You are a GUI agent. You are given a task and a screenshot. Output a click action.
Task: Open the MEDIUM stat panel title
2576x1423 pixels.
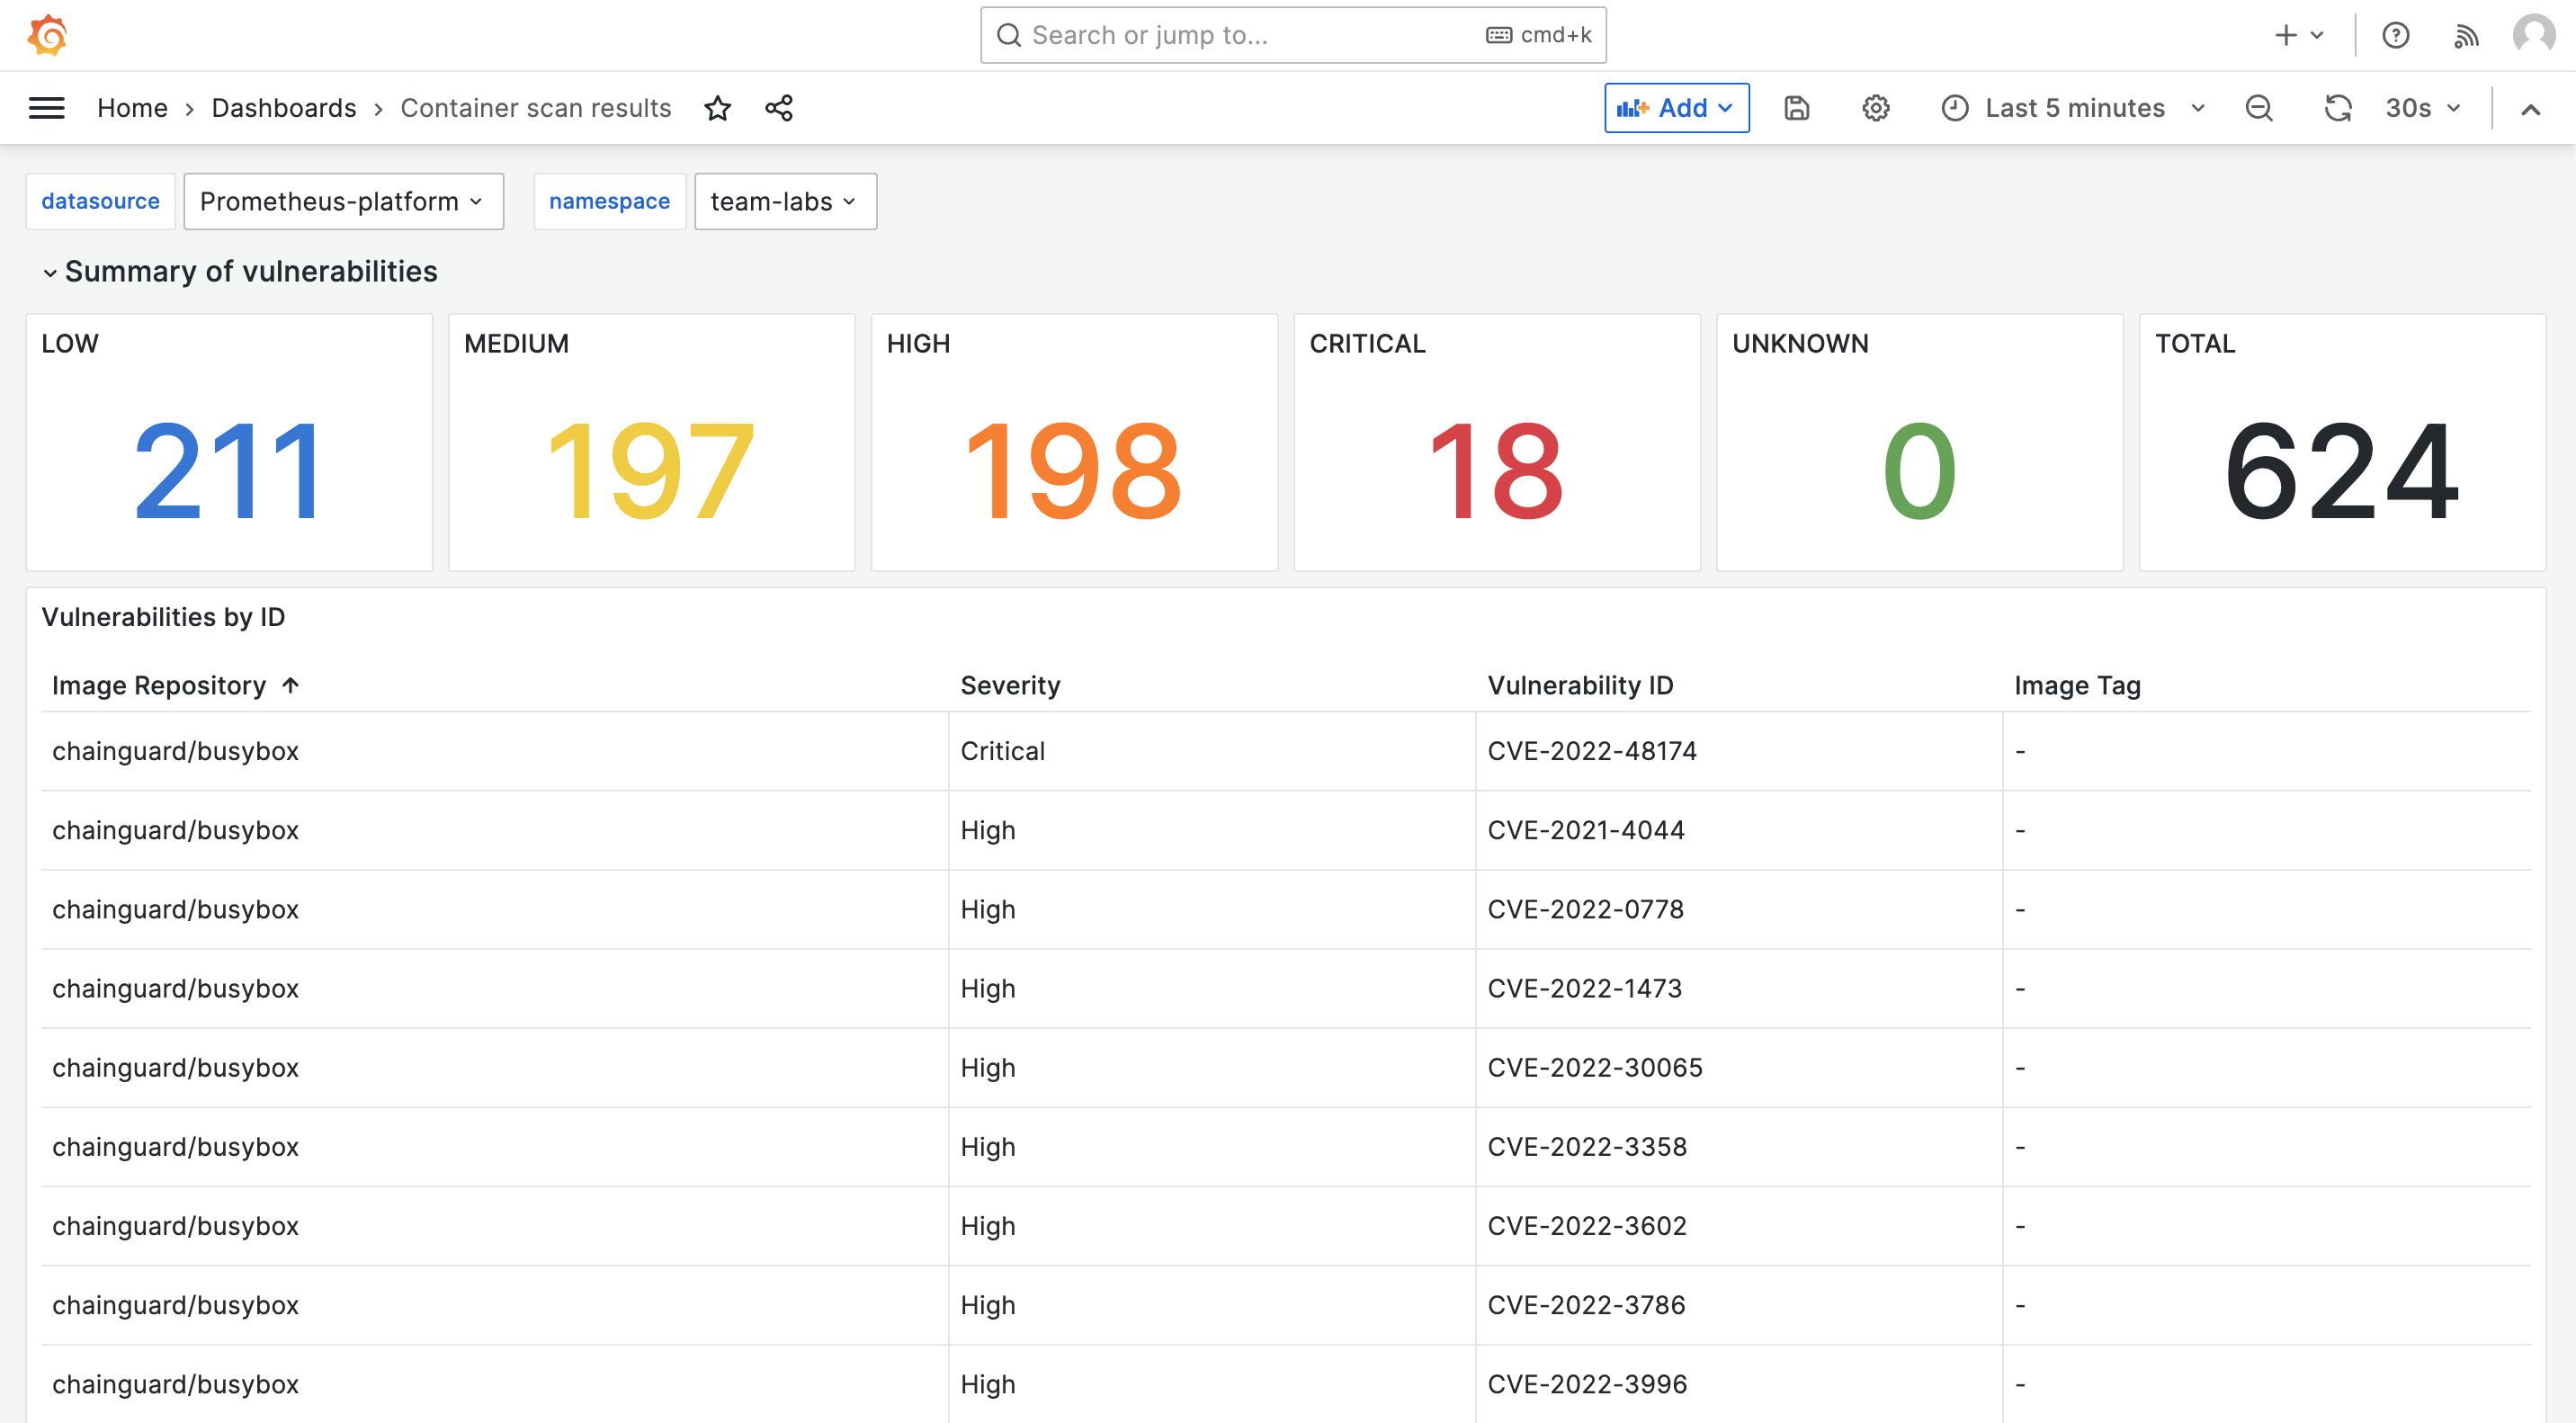(516, 343)
